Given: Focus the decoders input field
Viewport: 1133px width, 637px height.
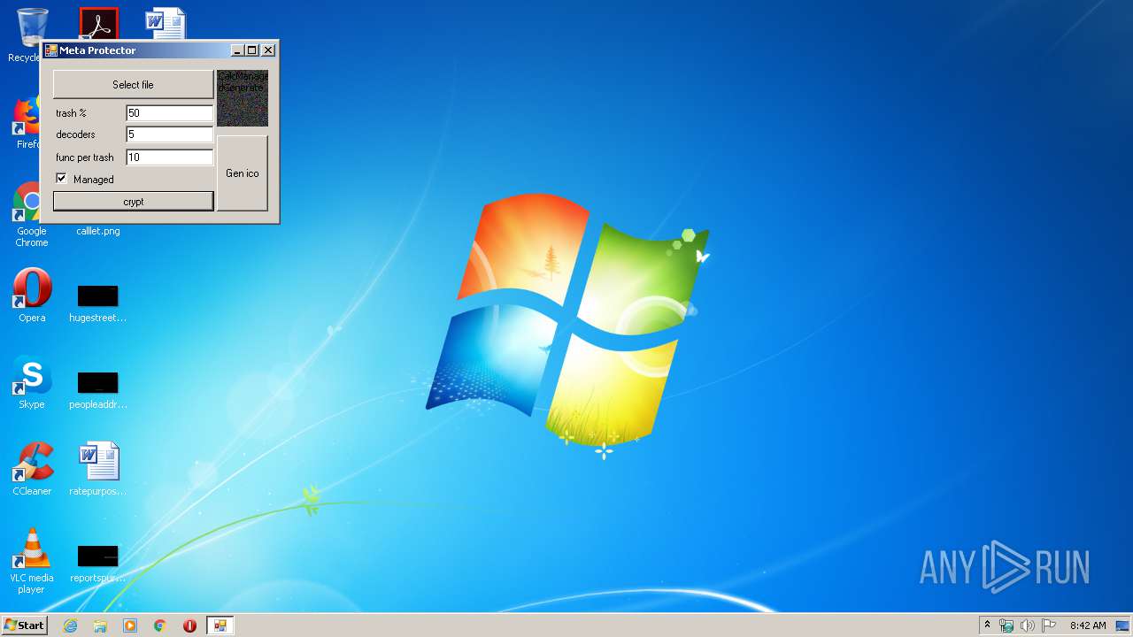Looking at the screenshot, I should tap(169, 134).
